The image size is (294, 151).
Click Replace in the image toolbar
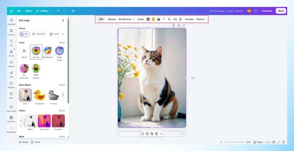(112, 19)
